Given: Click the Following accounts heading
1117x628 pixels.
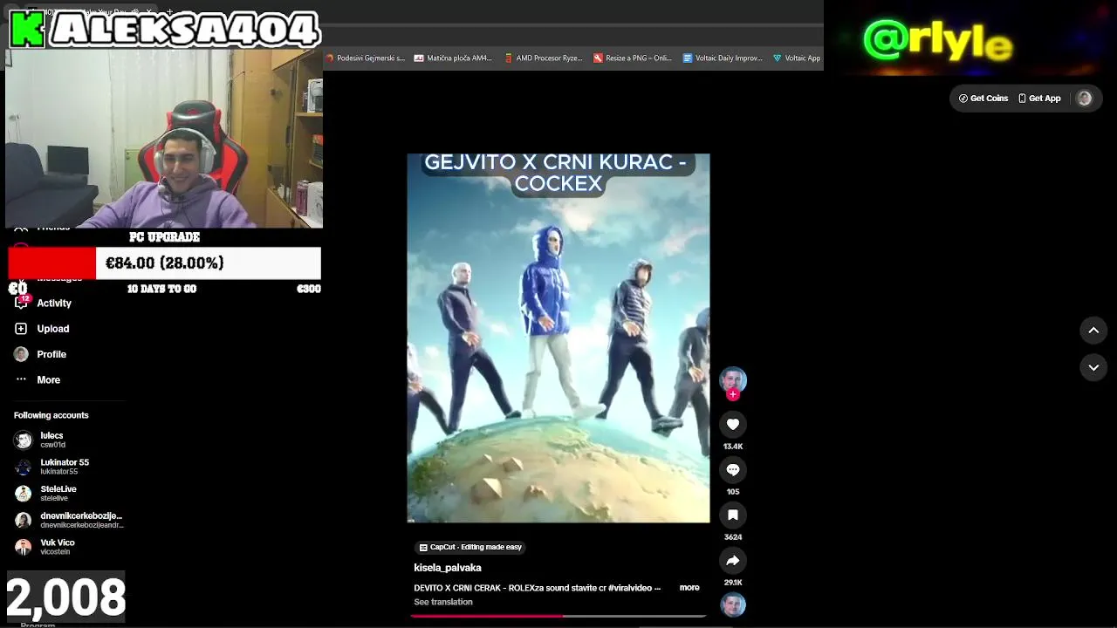Looking at the screenshot, I should tap(51, 415).
